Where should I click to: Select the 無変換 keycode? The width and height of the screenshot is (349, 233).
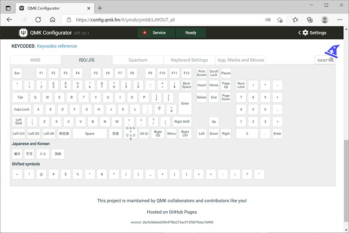64,134
